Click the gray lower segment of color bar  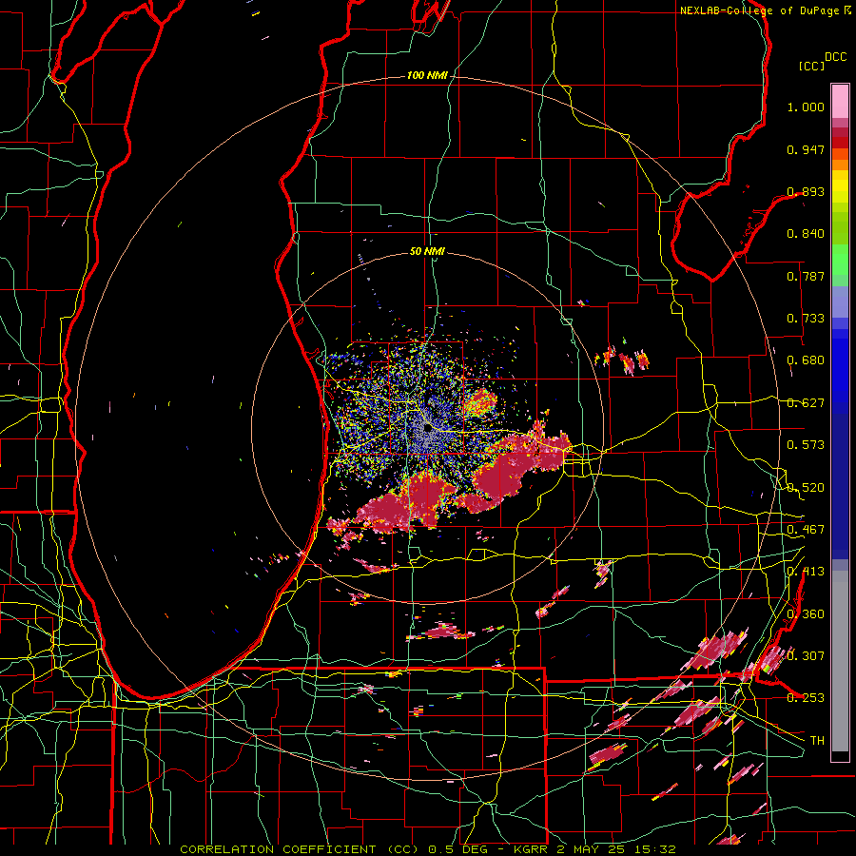point(840,661)
